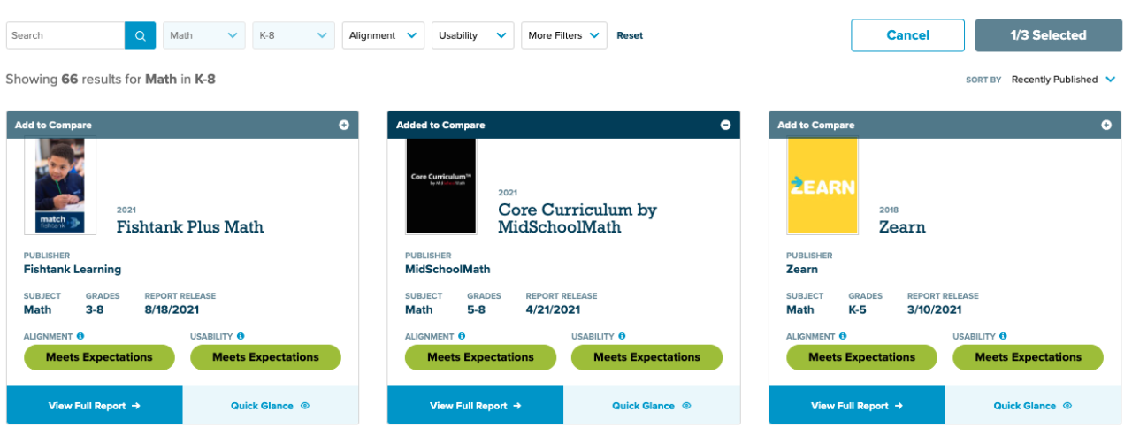Open Quick Glance for Core Curriculum by MidSchoolMath
This screenshot has width=1132, height=435.
[652, 406]
